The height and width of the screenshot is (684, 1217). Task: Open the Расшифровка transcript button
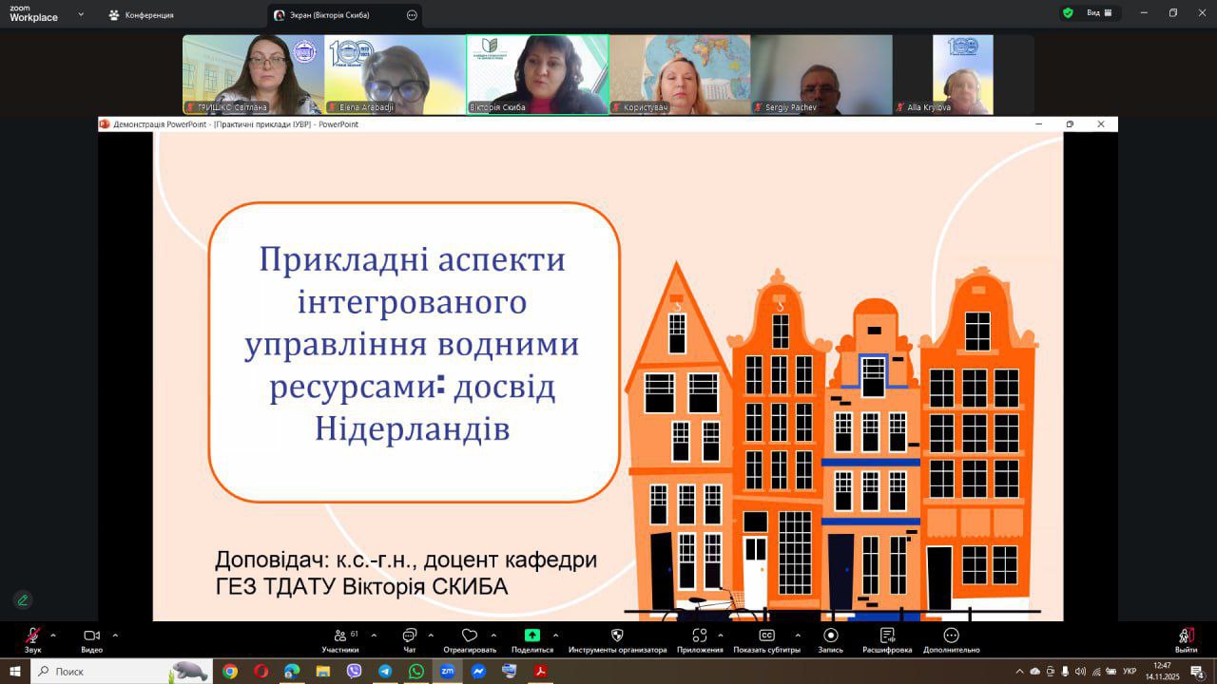click(x=887, y=640)
